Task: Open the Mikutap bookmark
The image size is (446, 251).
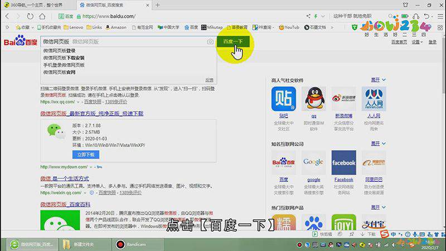Action: point(212,27)
